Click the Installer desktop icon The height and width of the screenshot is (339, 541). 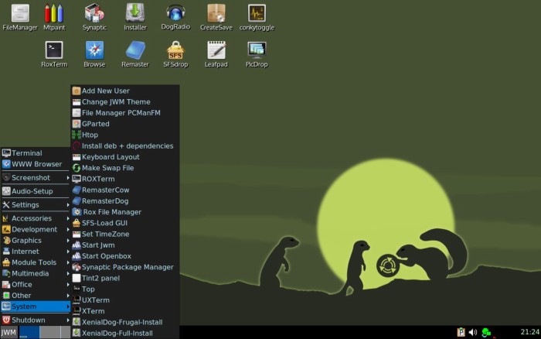[135, 17]
